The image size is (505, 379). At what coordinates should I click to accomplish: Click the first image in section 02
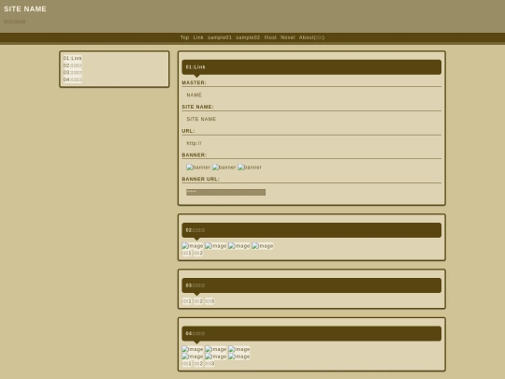[193, 246]
